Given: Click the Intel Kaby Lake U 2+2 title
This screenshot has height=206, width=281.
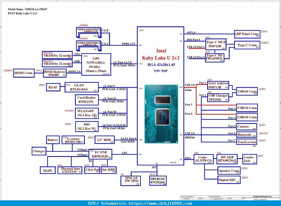Looking at the screenshot, I should 161,54.
